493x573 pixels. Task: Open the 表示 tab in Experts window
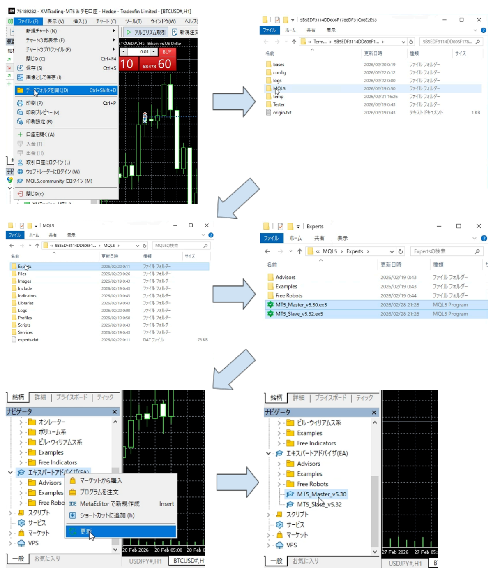343,238
